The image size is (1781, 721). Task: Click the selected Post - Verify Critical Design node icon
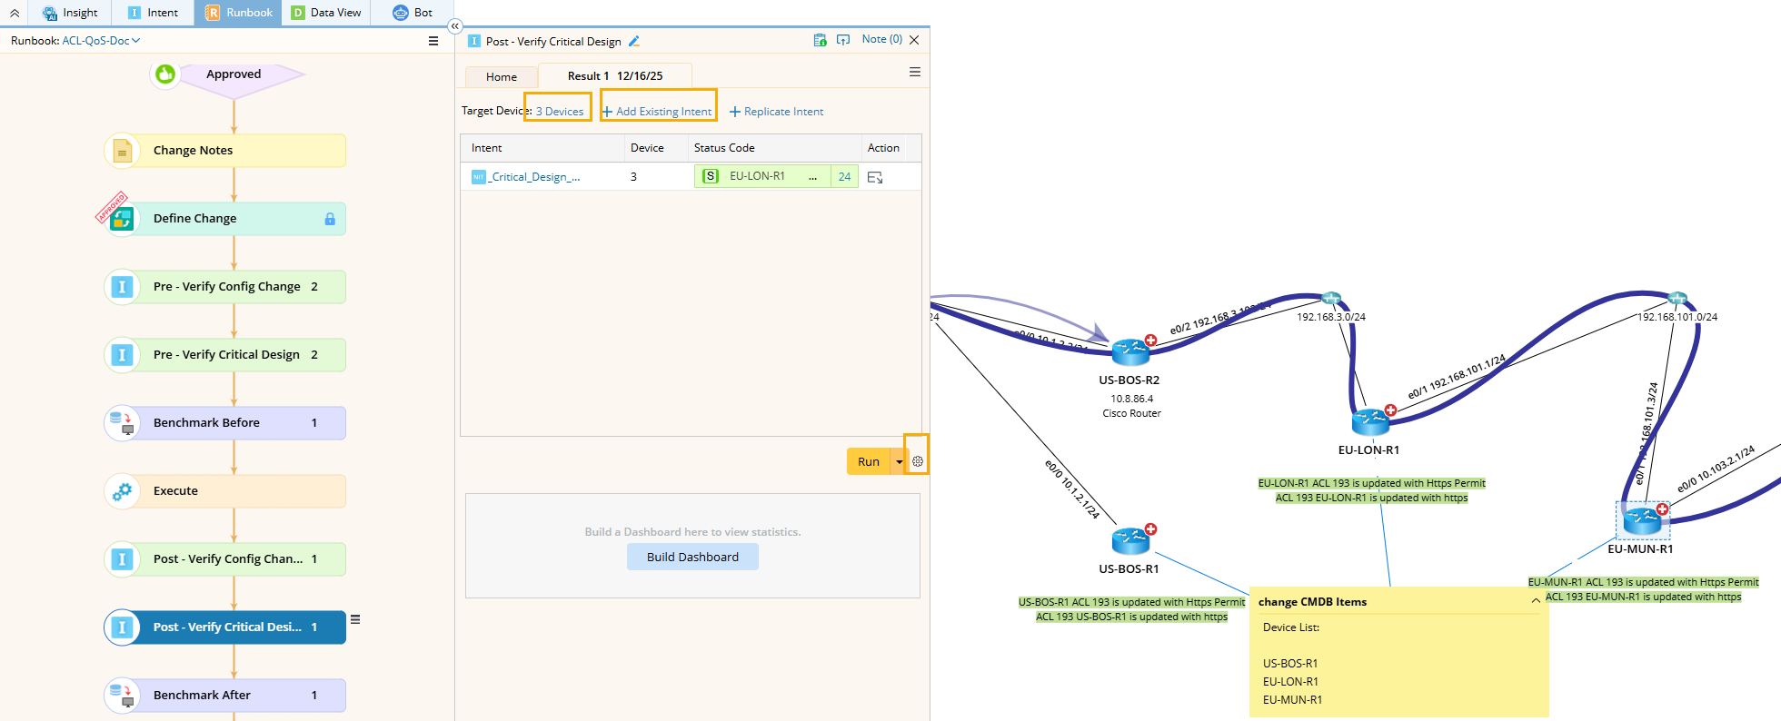[x=123, y=627]
